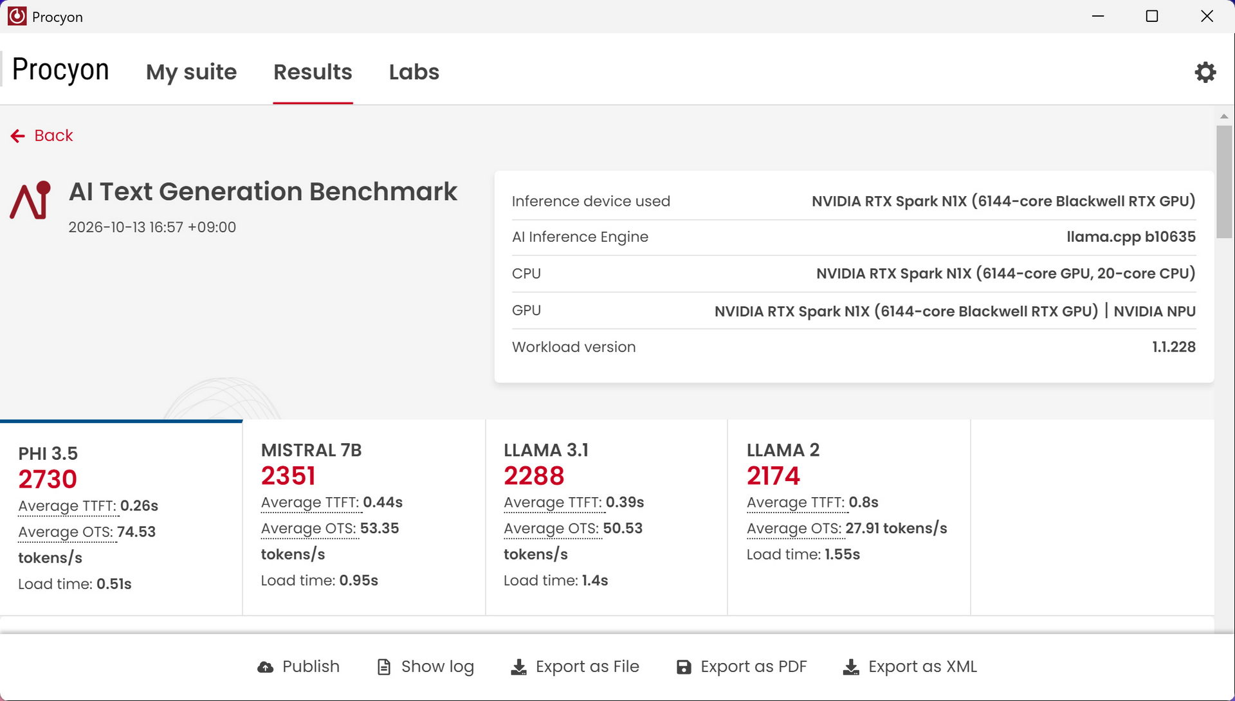
Task: Click the benchmark date 2026-10-13 16:57
Action: point(152,227)
